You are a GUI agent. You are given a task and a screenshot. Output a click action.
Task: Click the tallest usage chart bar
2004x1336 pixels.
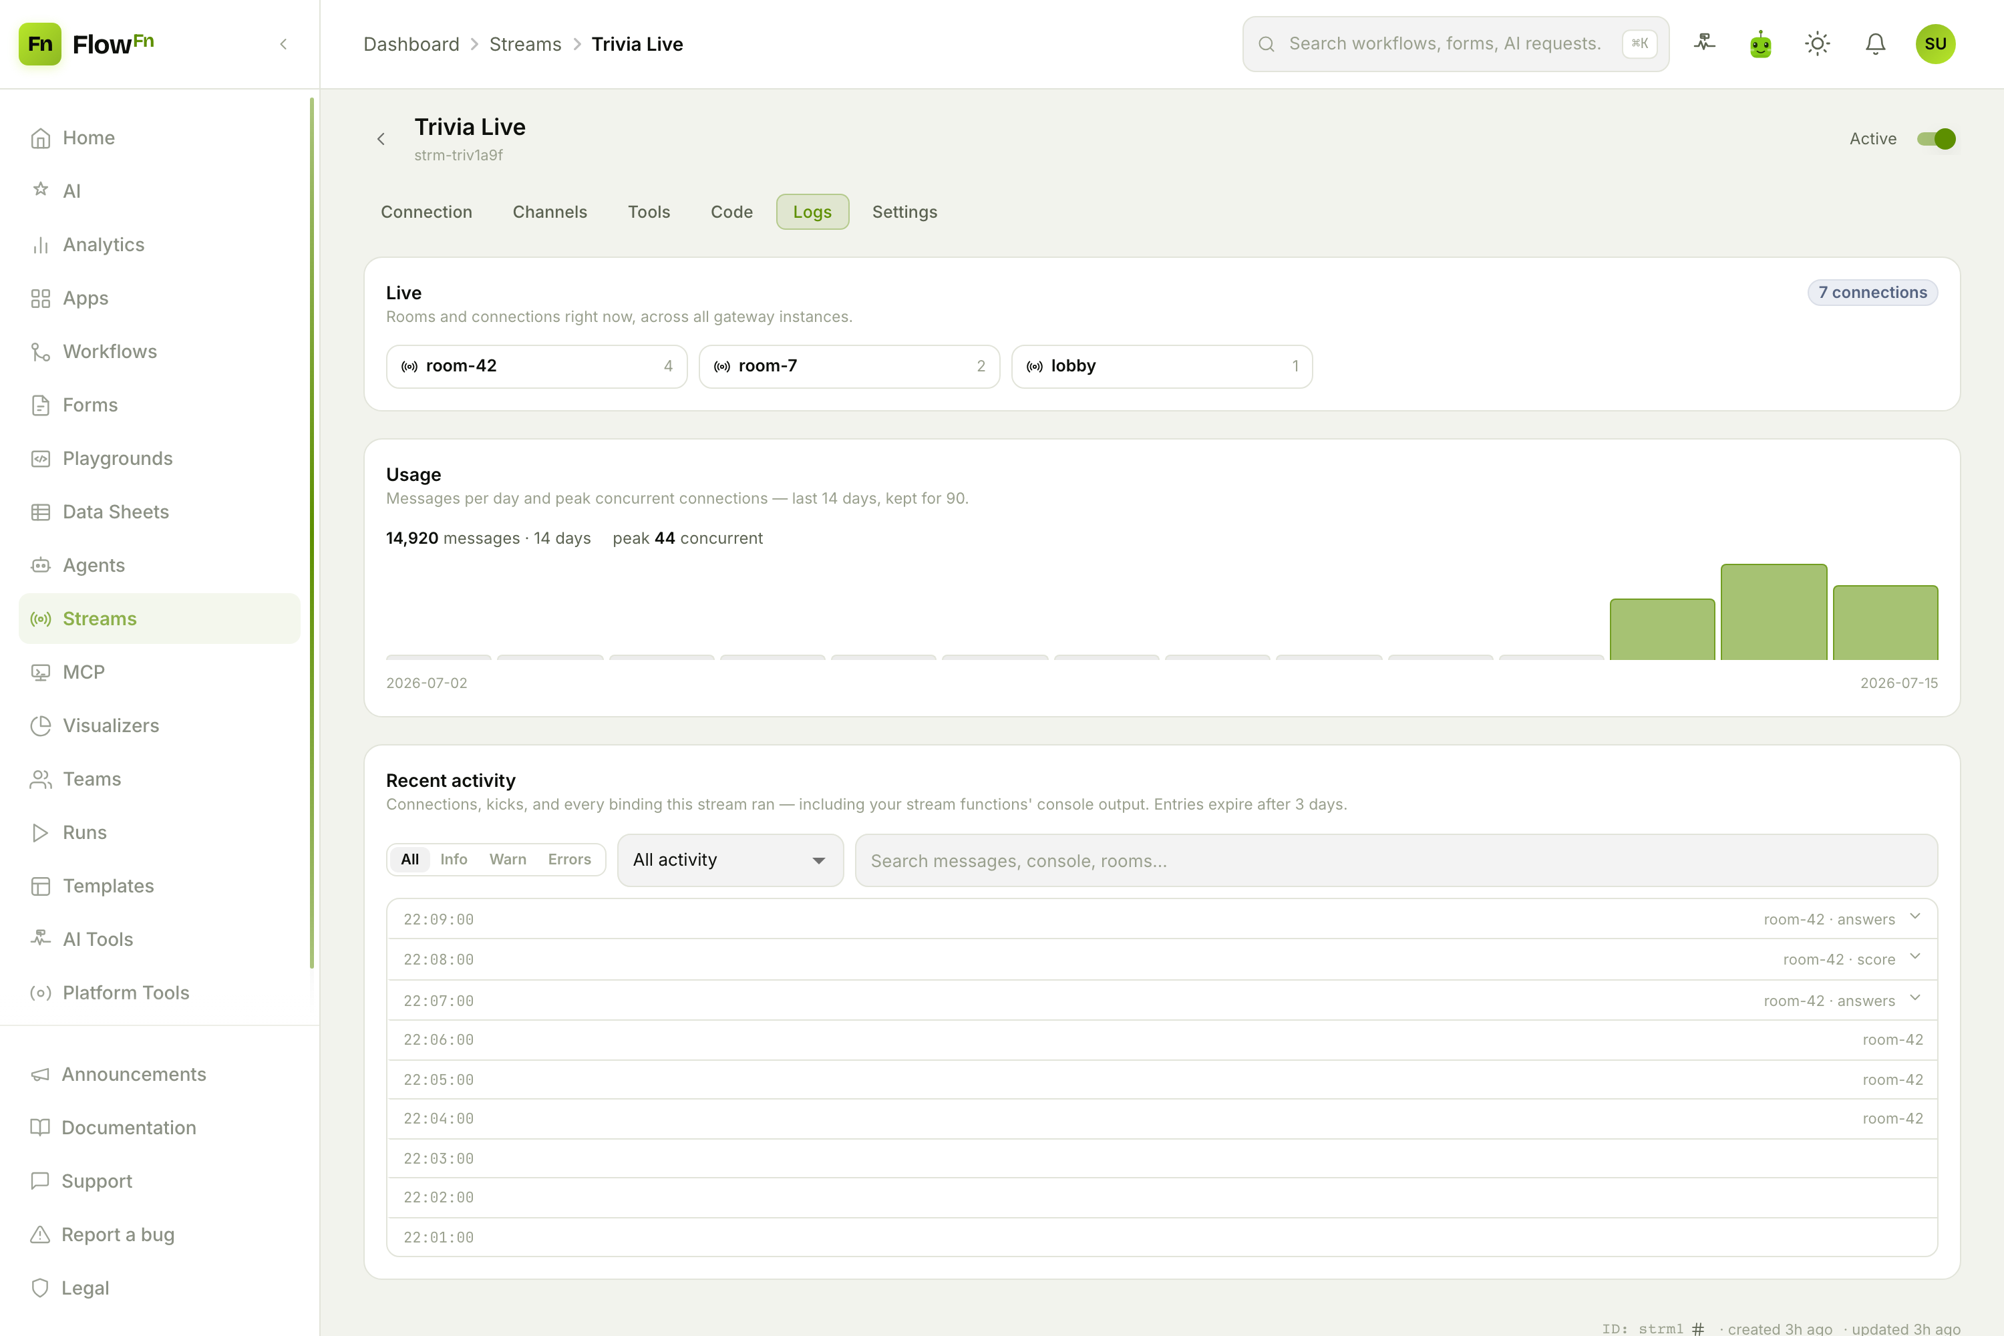coord(1773,612)
